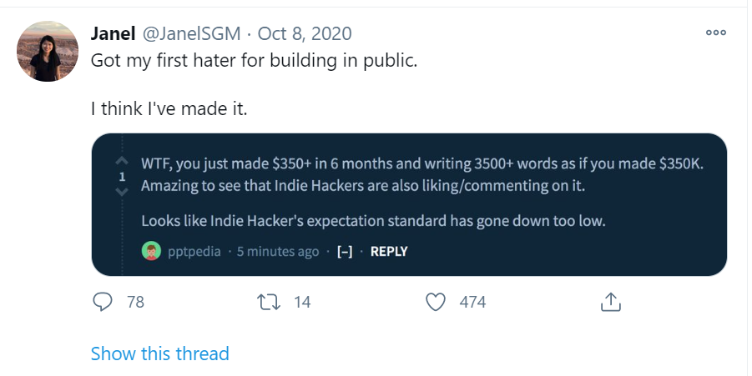This screenshot has height=376, width=752.
Task: Upvote the comment with the up arrow
Action: [x=122, y=161]
